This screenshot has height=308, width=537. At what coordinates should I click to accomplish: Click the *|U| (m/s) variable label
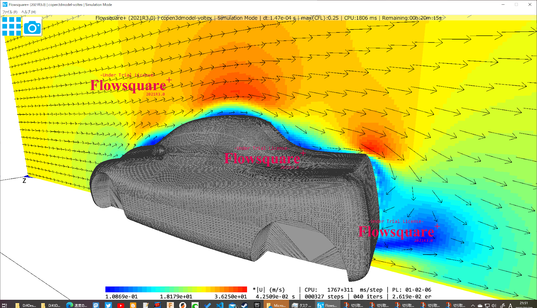coord(269,290)
